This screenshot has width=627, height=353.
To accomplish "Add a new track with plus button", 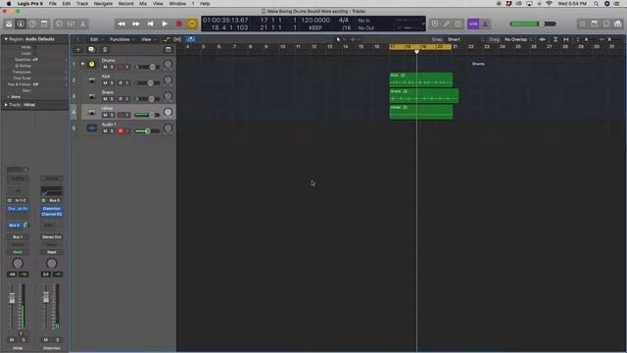I will [x=78, y=50].
